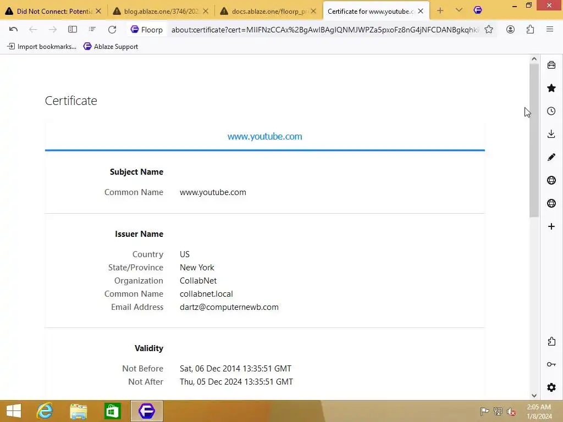Open add-ons puzzle icon in sidebar
This screenshot has height=422, width=563.
click(x=551, y=341)
